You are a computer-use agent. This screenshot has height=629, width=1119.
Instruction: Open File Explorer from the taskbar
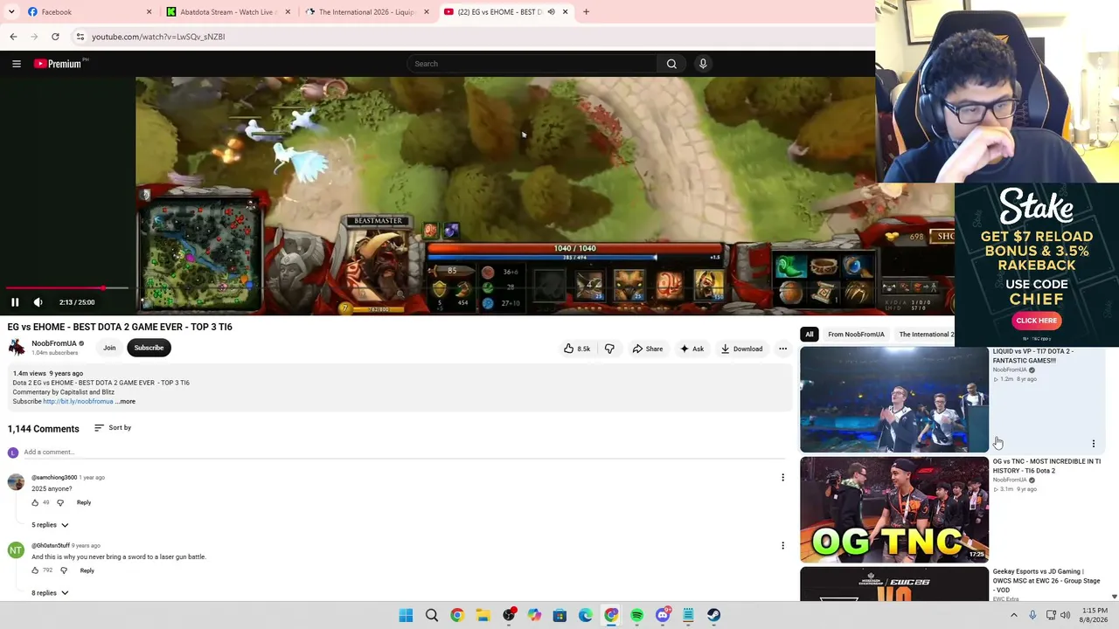tap(483, 615)
